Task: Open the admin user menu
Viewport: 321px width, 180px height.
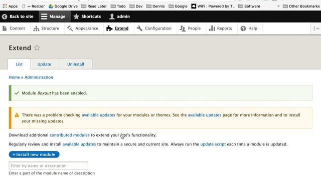Action: point(119,16)
